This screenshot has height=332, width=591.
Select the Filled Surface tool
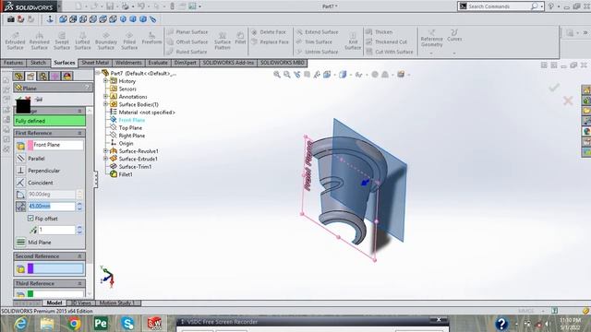tap(129, 41)
